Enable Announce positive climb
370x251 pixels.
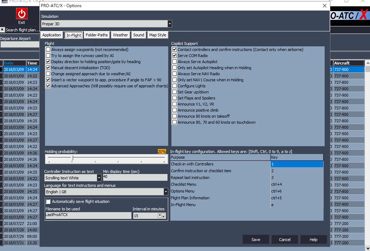pyautogui.click(x=174, y=110)
